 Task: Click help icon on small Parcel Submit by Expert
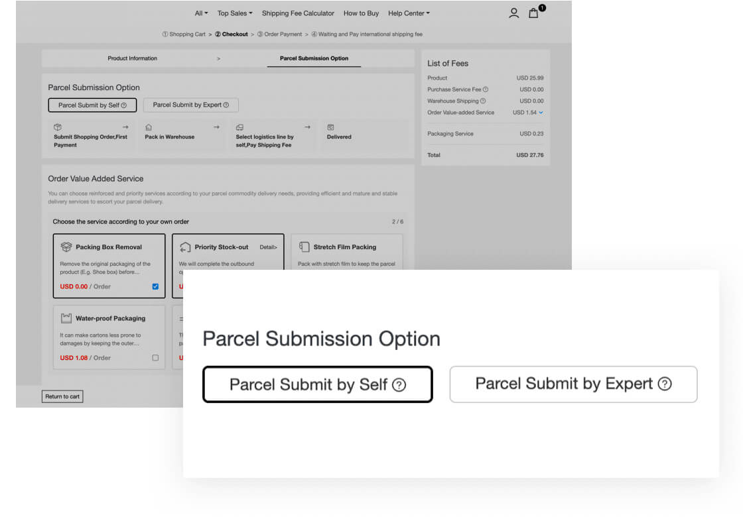point(226,105)
